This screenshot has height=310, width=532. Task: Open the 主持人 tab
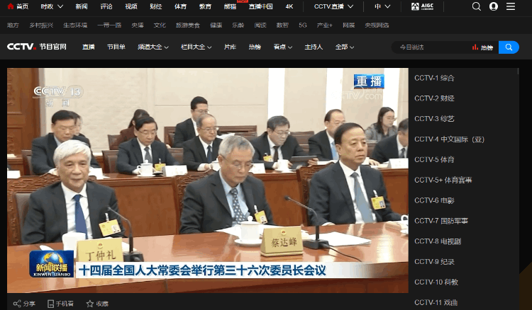tap(314, 47)
